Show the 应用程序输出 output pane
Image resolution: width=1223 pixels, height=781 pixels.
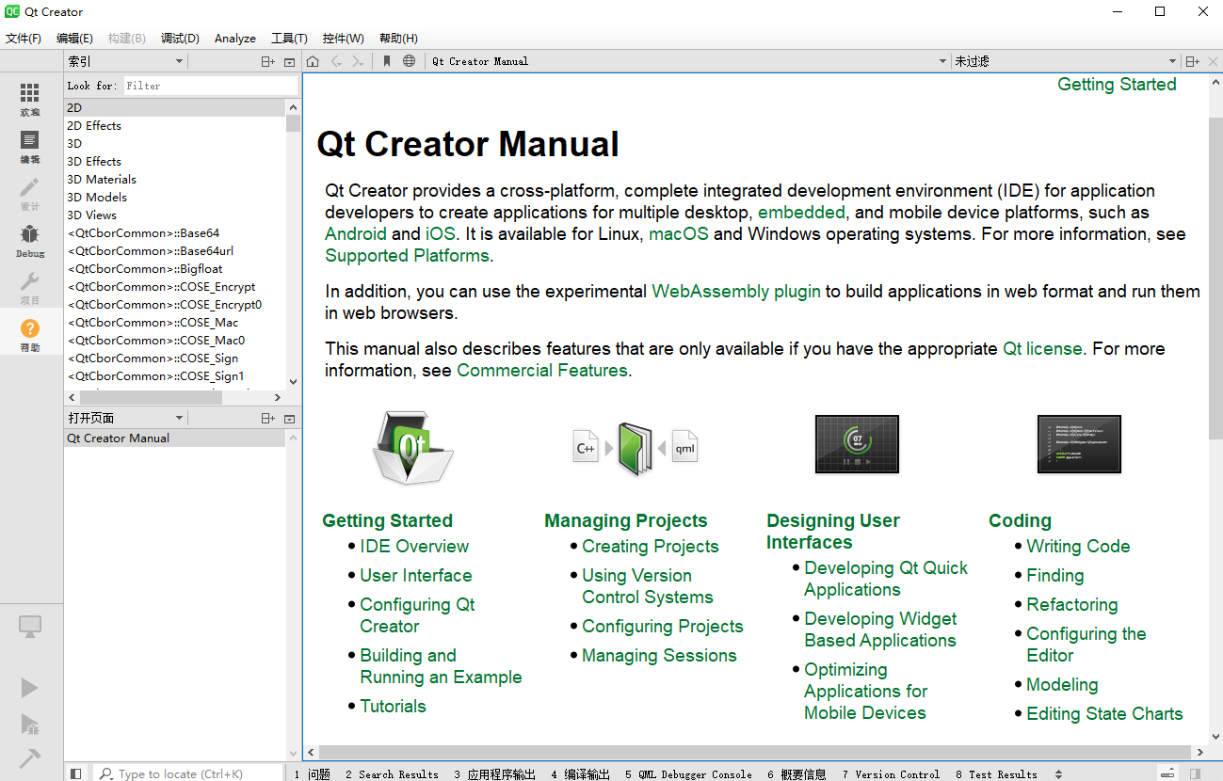[495, 774]
